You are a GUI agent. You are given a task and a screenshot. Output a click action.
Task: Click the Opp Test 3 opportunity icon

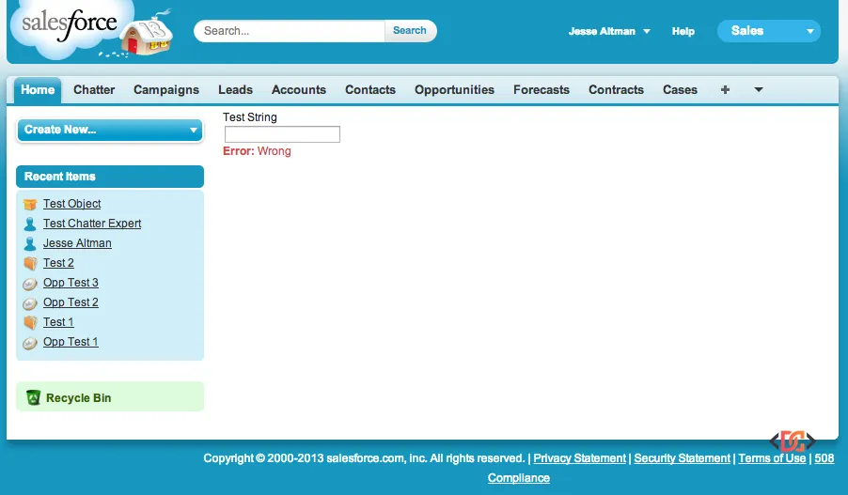click(x=30, y=283)
